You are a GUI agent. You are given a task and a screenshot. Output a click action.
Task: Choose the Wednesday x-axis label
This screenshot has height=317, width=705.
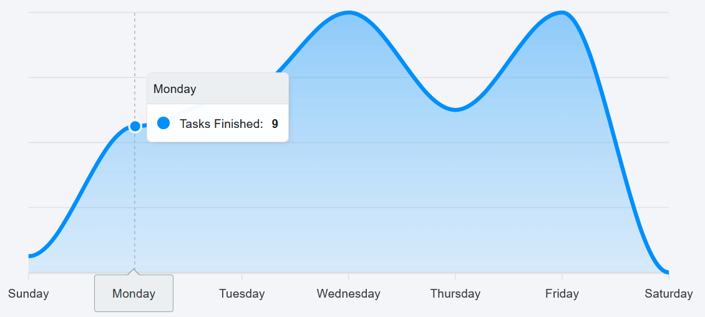tap(349, 294)
